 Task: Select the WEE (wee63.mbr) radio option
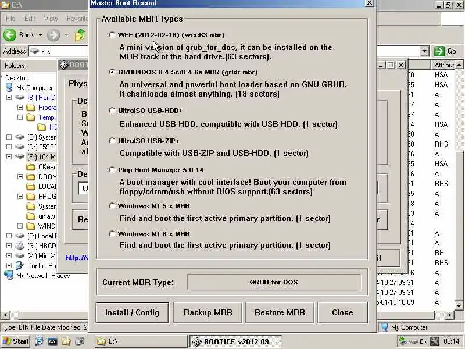coord(112,35)
